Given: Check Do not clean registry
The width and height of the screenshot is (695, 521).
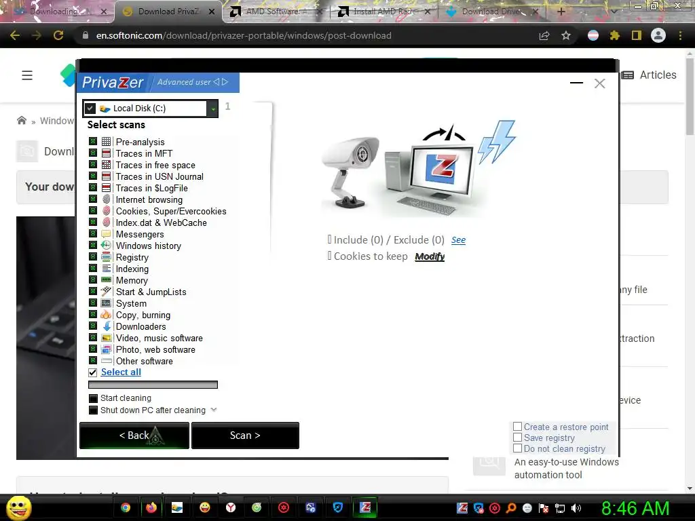Looking at the screenshot, I should tap(517, 448).
